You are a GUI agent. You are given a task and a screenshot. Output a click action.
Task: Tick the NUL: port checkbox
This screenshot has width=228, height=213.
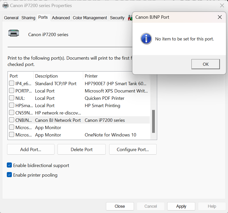(x=12, y=98)
